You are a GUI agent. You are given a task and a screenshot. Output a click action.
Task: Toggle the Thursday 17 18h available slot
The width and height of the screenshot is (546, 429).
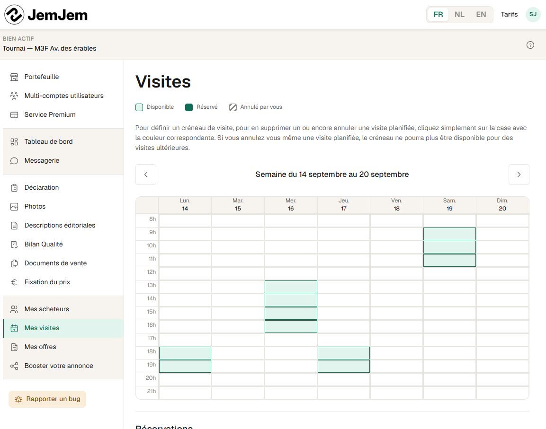[344, 353]
